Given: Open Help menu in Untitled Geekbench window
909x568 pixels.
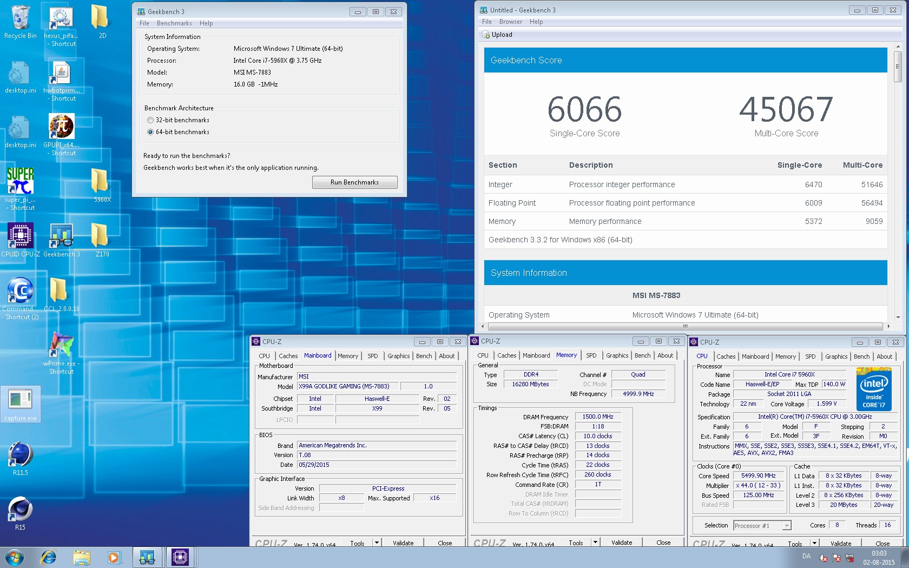Looking at the screenshot, I should [x=536, y=22].
